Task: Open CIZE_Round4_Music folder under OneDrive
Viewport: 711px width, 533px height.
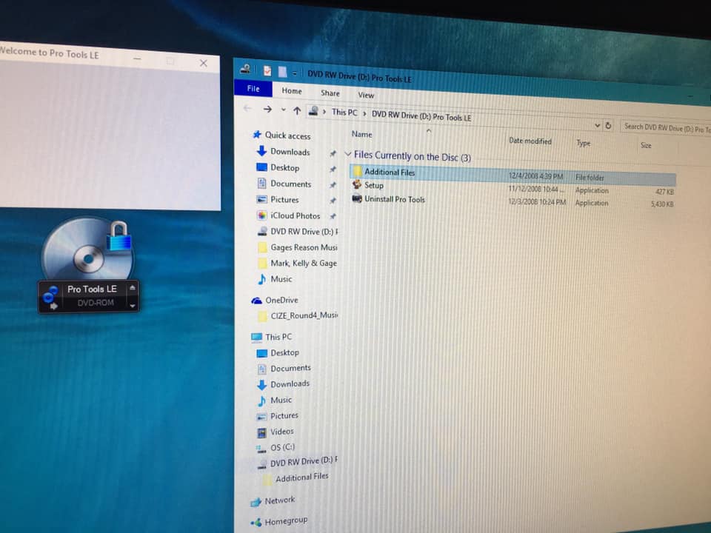Action: pos(304,315)
